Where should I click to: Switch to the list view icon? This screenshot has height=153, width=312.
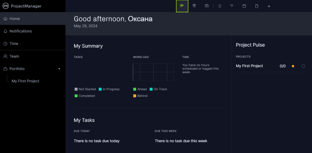pyautogui.click(x=219, y=6)
